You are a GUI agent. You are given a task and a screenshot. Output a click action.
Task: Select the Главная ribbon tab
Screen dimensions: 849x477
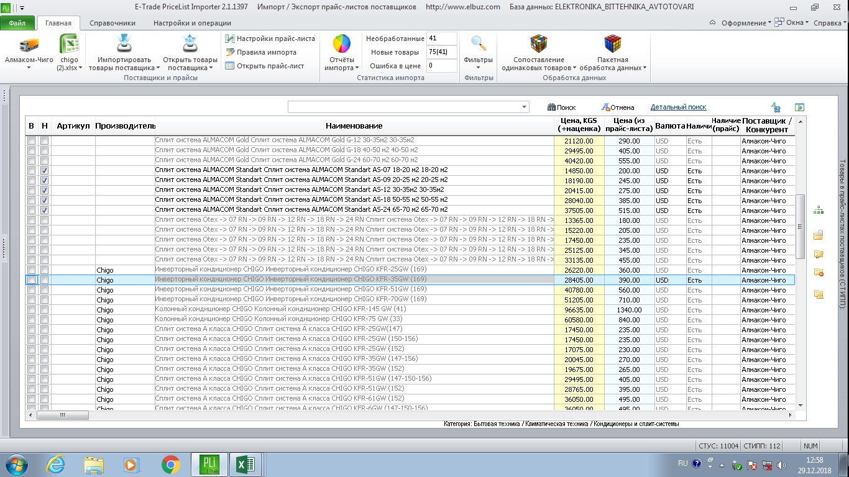coord(58,23)
